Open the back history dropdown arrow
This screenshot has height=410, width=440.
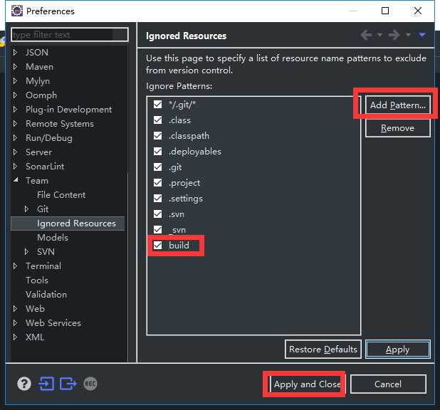coord(379,35)
